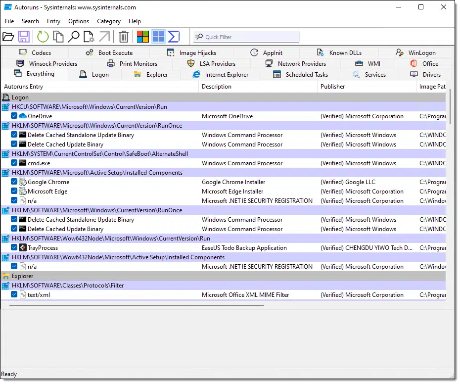Click the file Properties icon with gear
460x384 pixels.
89,37
